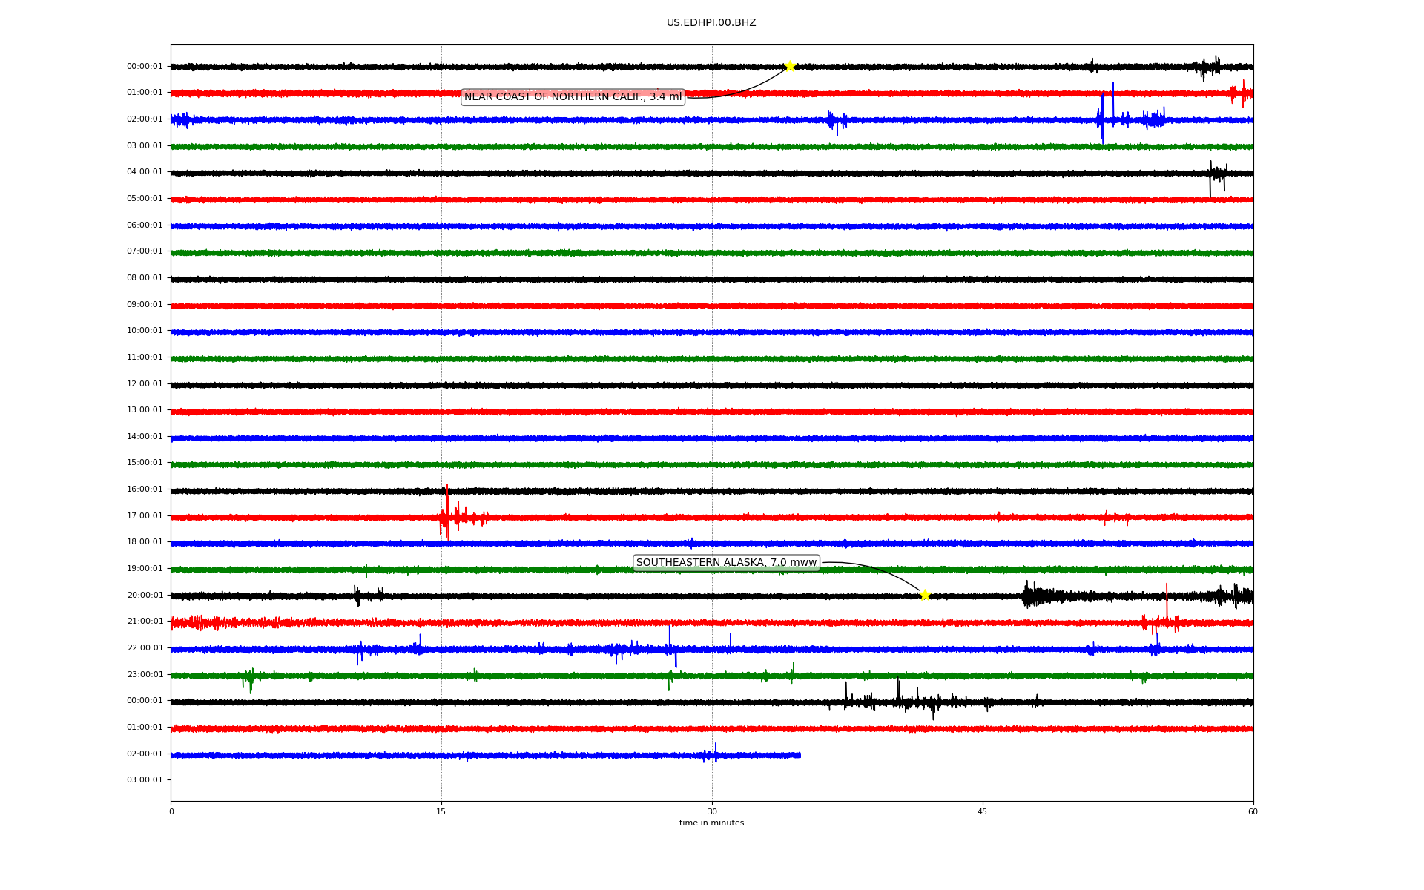
Task: Click the Near Coast of Northern Calif. label
Action: click(573, 97)
